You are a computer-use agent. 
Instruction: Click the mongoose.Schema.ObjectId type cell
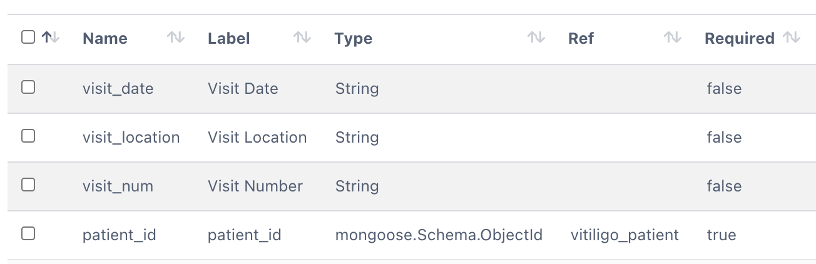pyautogui.click(x=439, y=235)
